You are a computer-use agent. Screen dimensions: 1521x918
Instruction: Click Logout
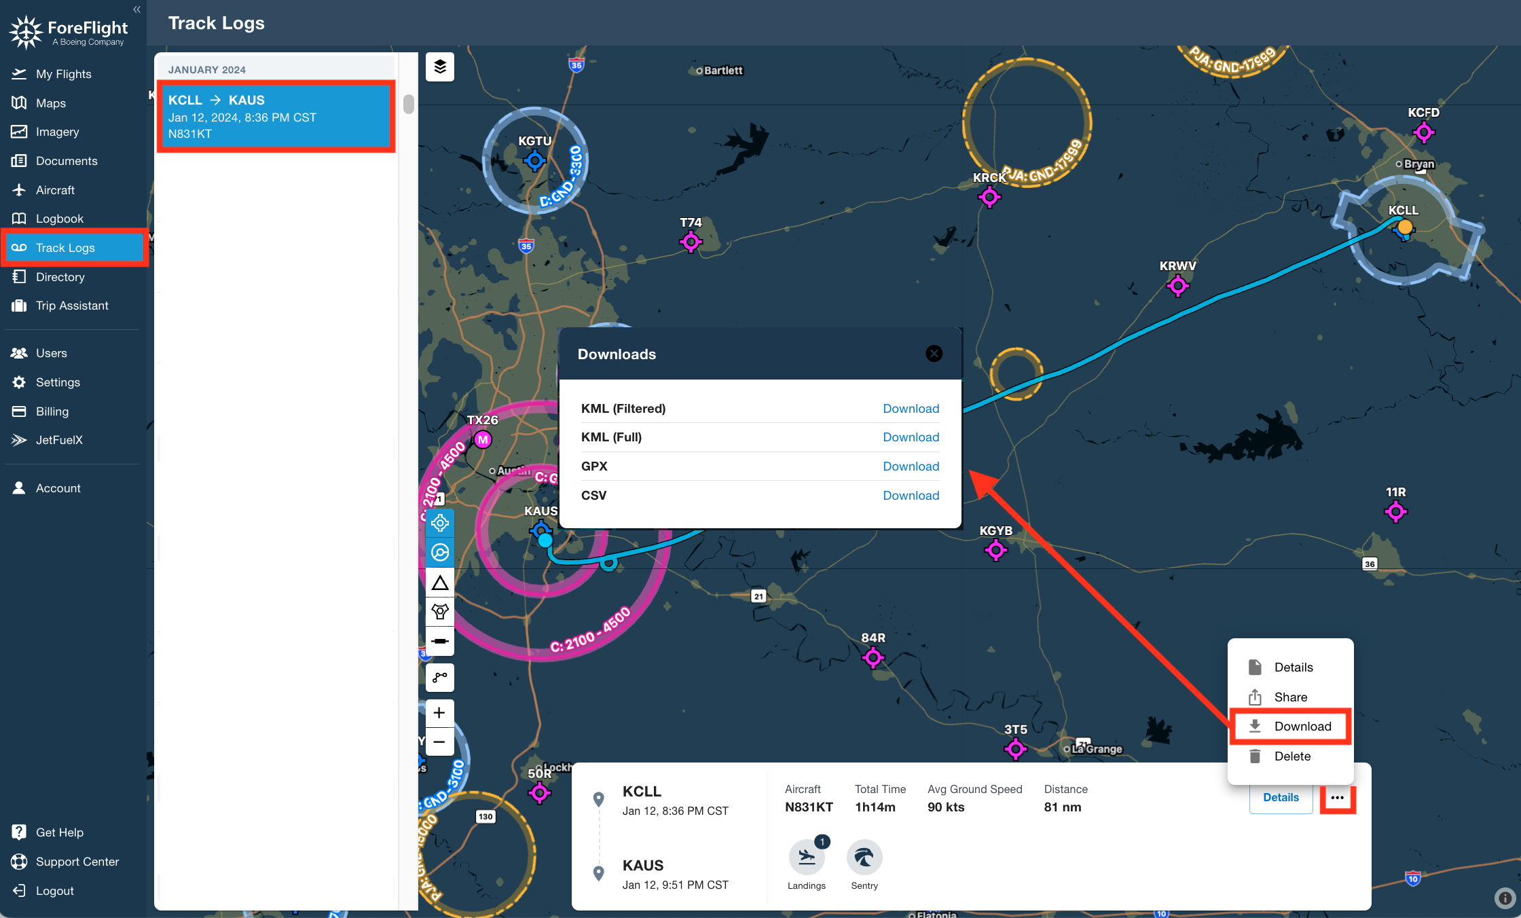pyautogui.click(x=54, y=891)
